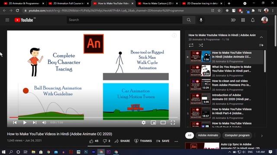Open the Create video camera icon

pos(233,20)
